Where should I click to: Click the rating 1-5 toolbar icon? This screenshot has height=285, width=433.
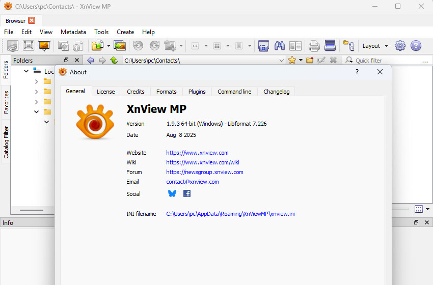(x=195, y=46)
